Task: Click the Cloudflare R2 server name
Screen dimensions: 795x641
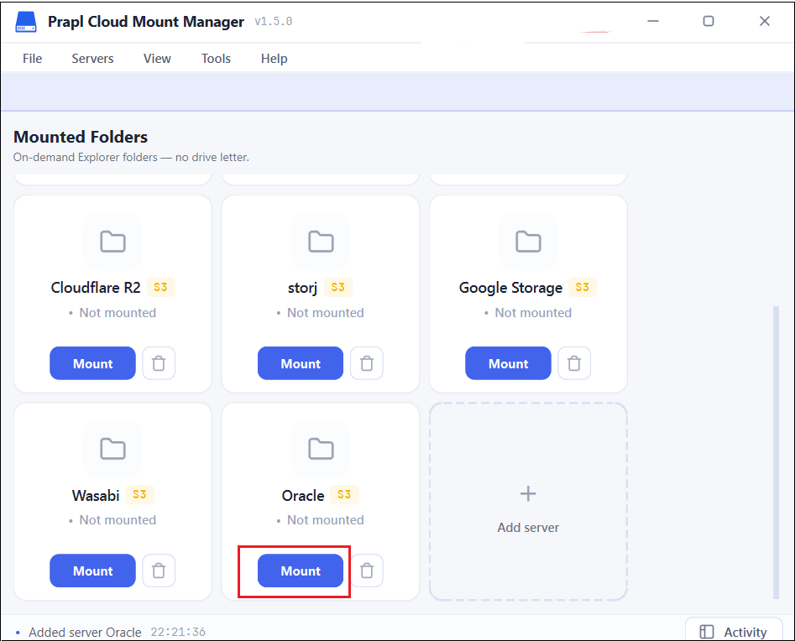Action: click(x=96, y=287)
